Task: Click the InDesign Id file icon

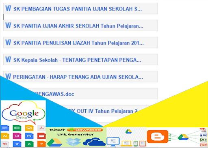Action: point(17,136)
